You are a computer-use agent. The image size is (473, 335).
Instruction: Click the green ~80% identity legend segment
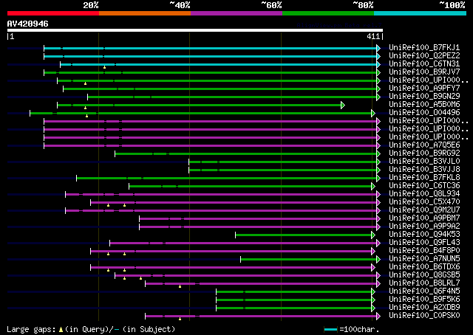(328, 13)
